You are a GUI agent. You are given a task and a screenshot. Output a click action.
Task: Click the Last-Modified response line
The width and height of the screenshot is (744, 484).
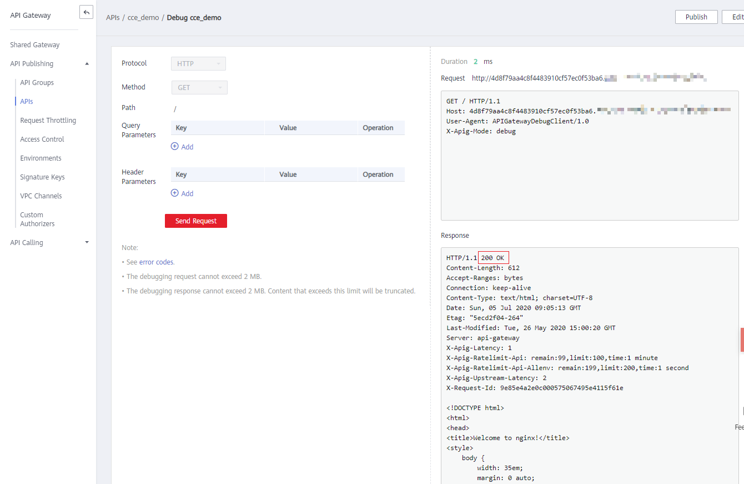(531, 328)
